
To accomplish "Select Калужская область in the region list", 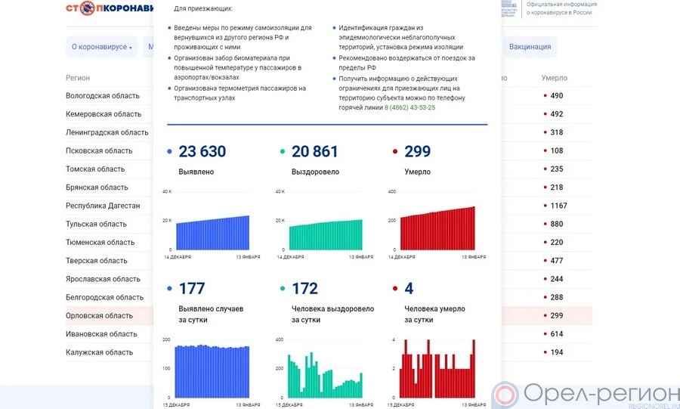I will 100,352.
